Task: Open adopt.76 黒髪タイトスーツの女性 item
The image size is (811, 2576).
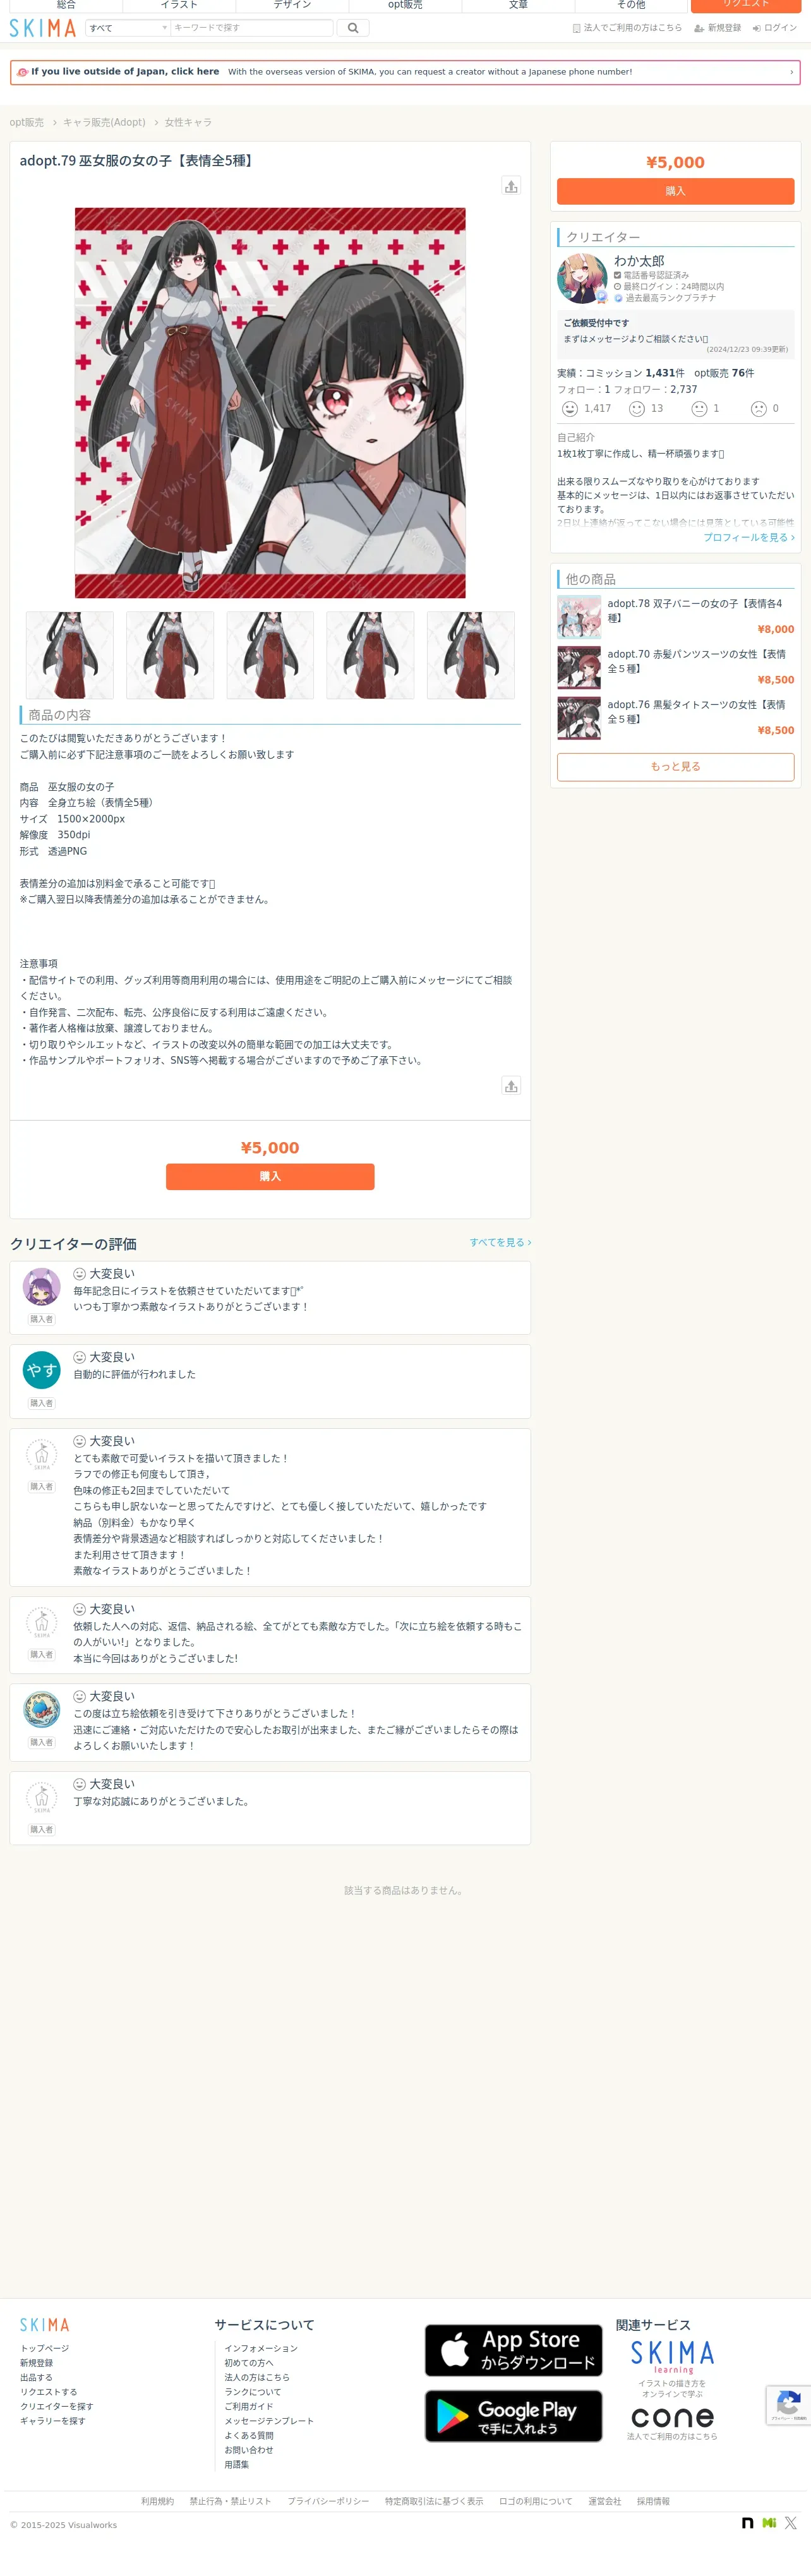Action: (675, 718)
